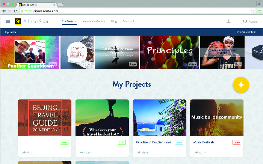Open the Feedback link
This screenshot has height=164, width=263.
point(128,21)
